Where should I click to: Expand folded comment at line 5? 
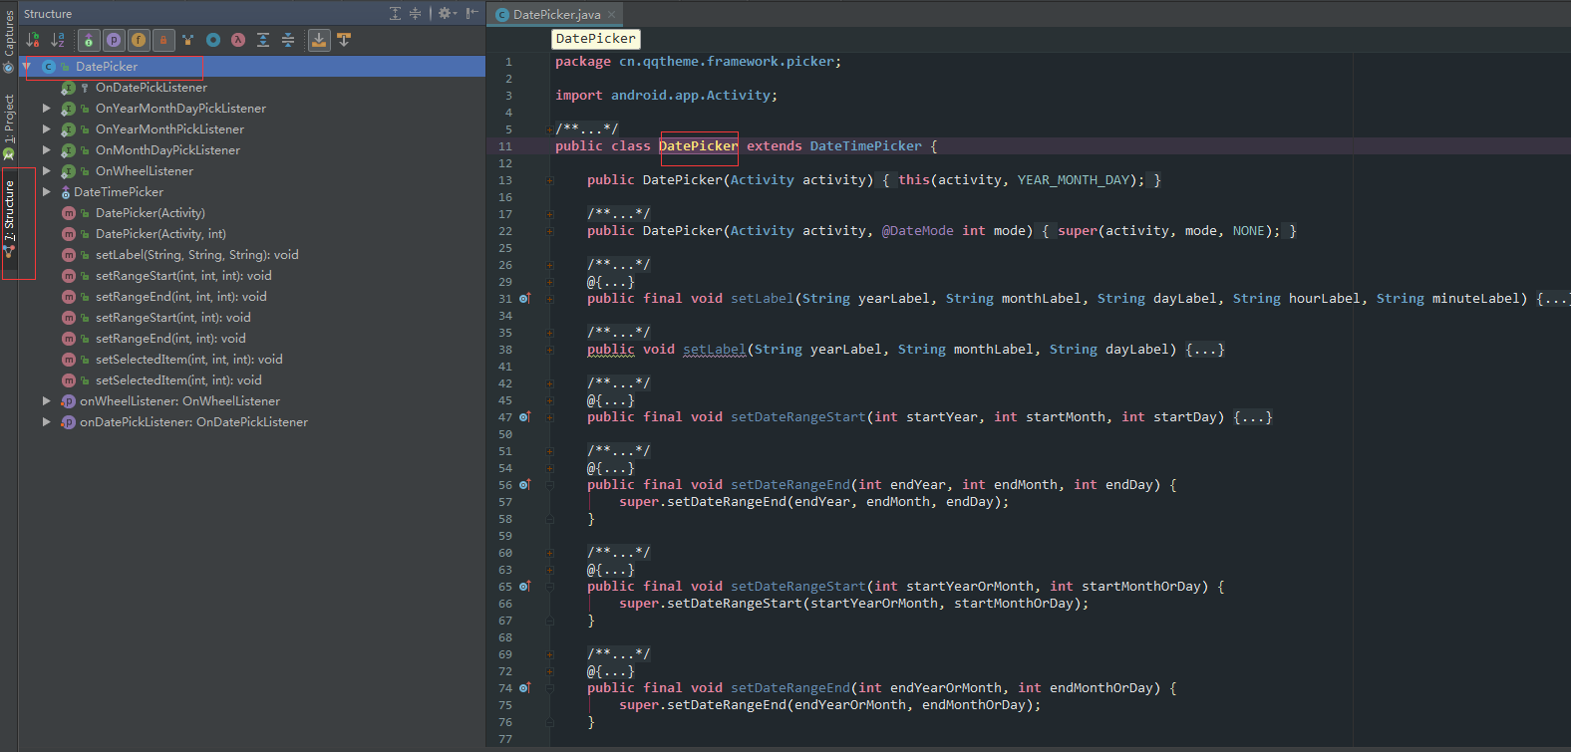click(550, 129)
